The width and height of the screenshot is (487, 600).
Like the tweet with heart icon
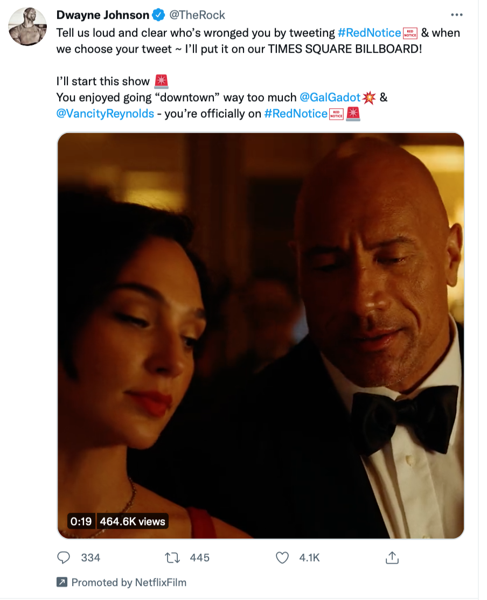click(x=282, y=557)
